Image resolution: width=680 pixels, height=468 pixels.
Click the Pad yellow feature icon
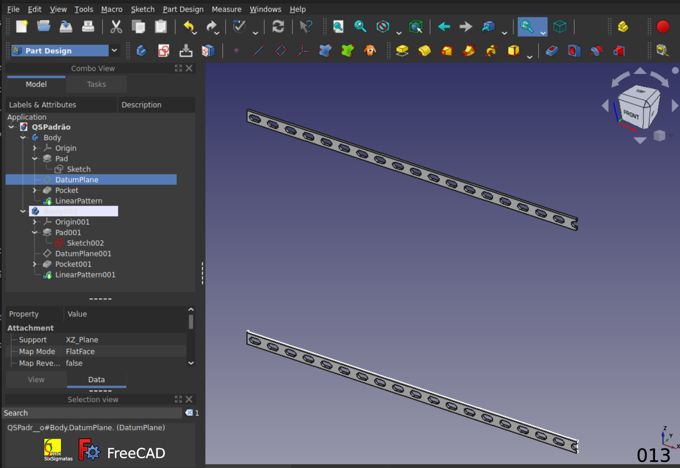click(x=402, y=51)
